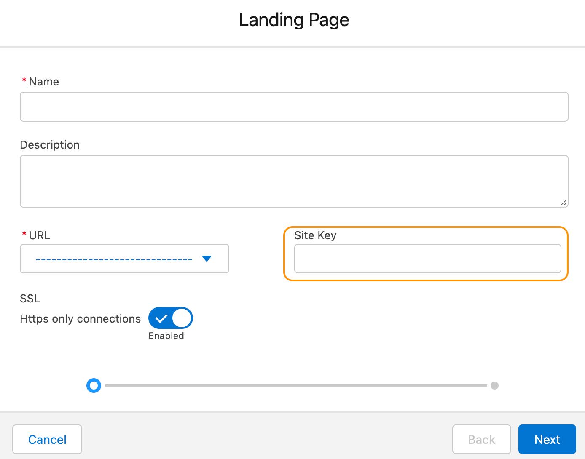The image size is (585, 459).
Task: Click the Back button
Action: click(481, 439)
